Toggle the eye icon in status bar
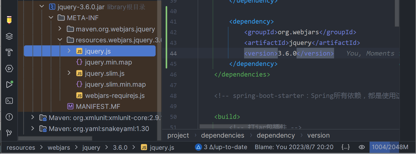 click(x=361, y=147)
